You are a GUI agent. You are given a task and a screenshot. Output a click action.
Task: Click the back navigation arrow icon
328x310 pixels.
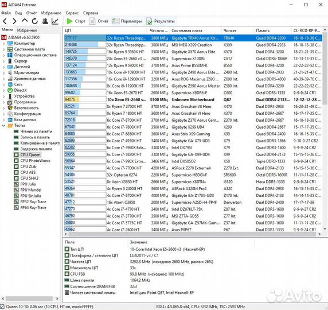(x=5, y=21)
